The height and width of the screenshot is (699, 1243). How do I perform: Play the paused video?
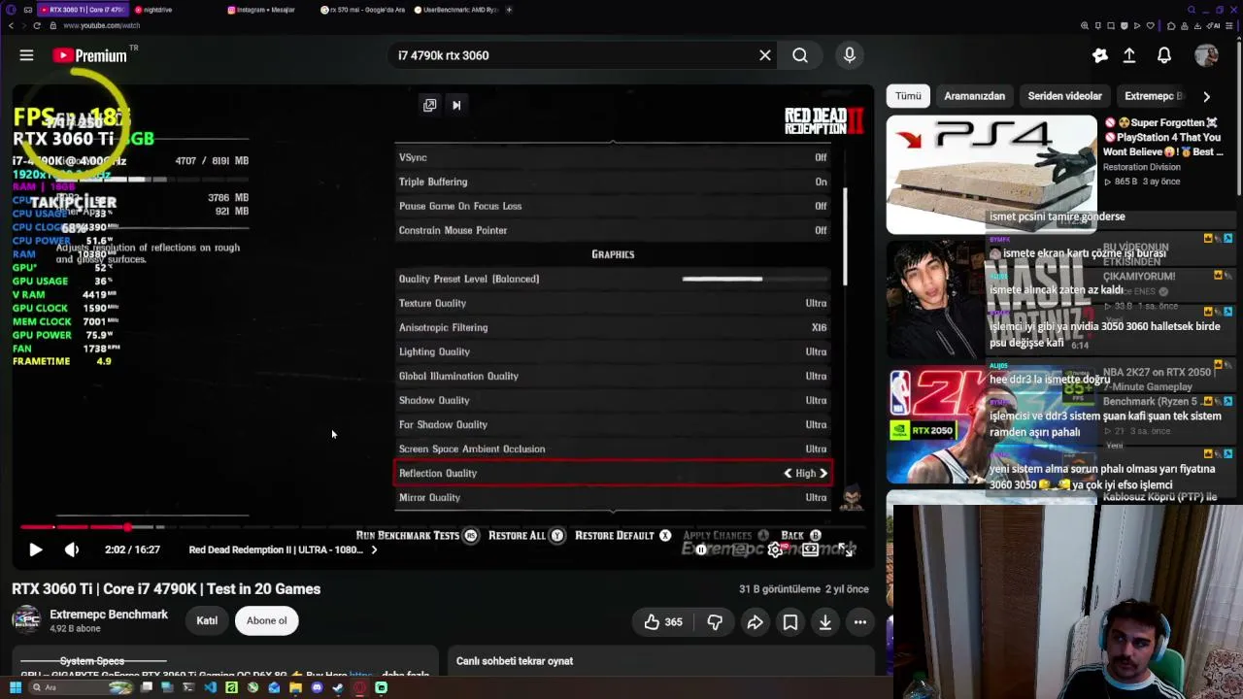coord(35,549)
